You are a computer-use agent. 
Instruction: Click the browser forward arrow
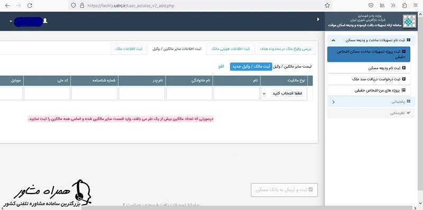pos(19,5)
